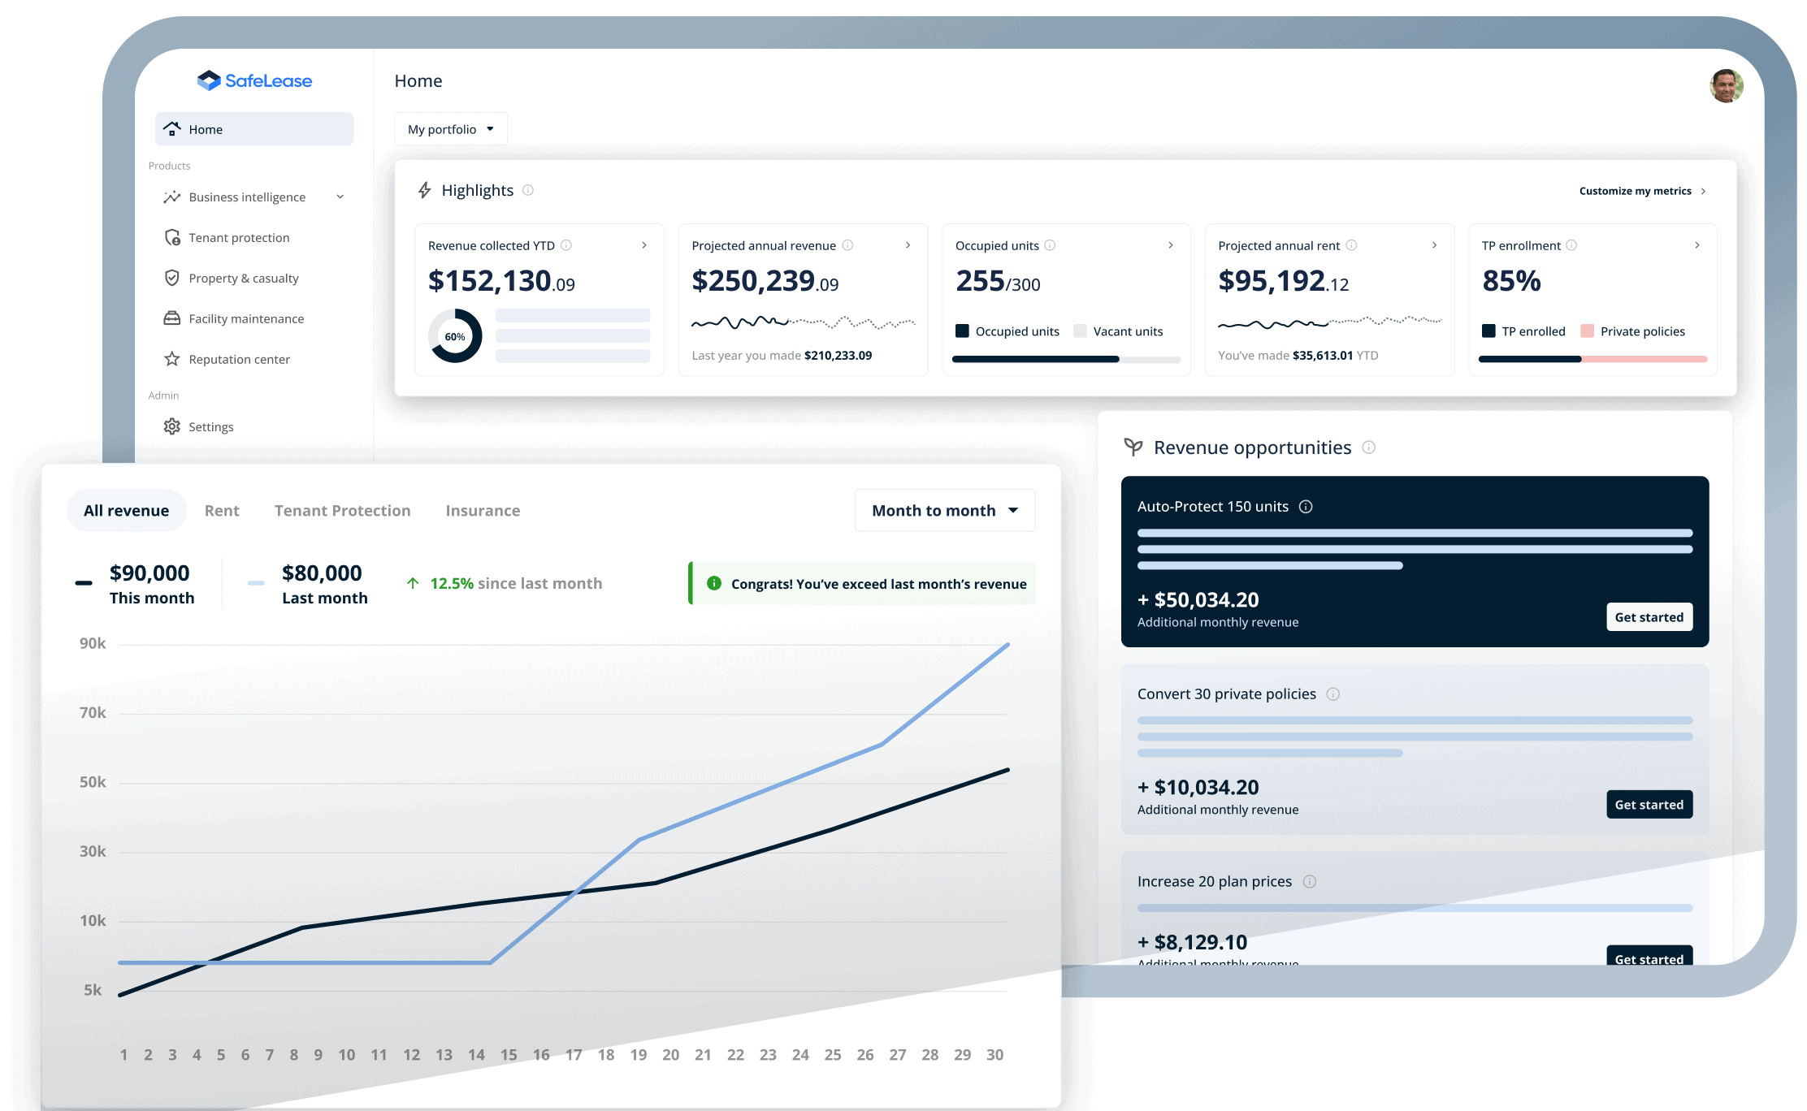Click the Property & casualty shield icon
Image resolution: width=1807 pixels, height=1111 pixels.
(x=172, y=278)
